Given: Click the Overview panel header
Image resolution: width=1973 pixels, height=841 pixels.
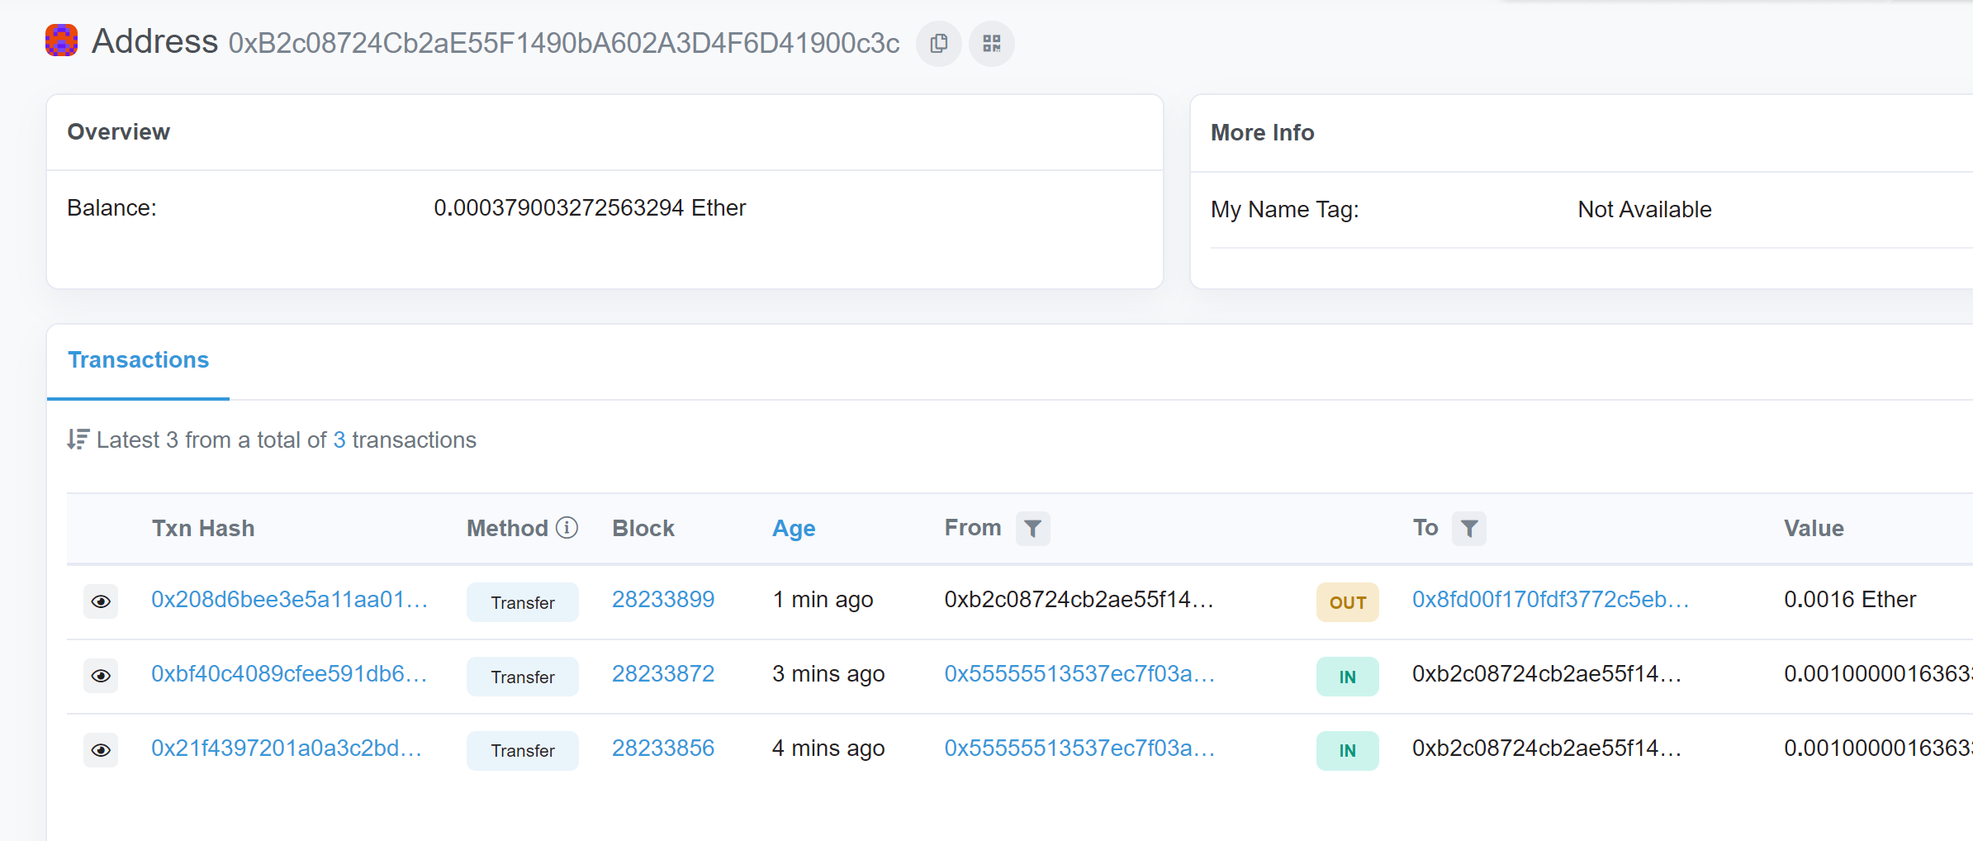Looking at the screenshot, I should (119, 131).
